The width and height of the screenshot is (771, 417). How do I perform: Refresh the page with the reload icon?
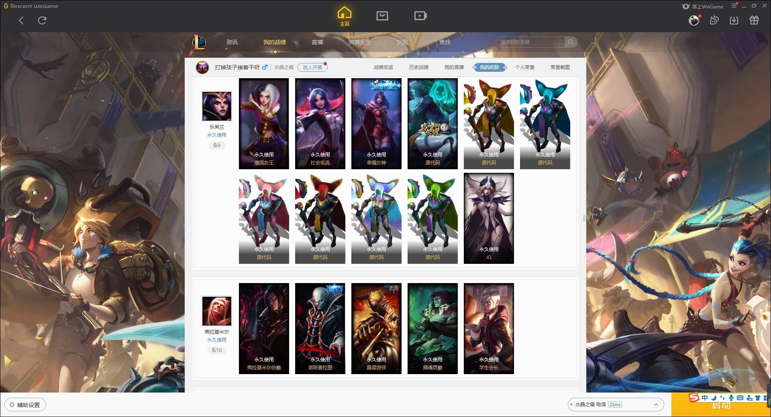[x=42, y=20]
